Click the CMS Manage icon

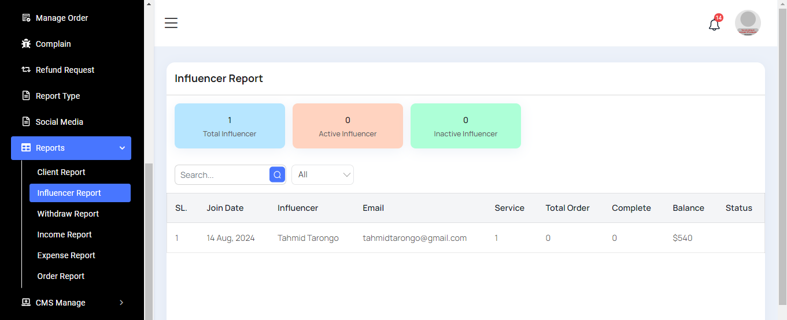(26, 303)
